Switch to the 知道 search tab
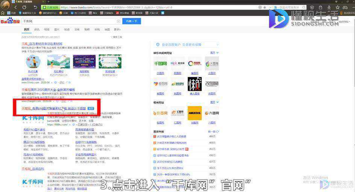355x192 pixels. (67, 29)
